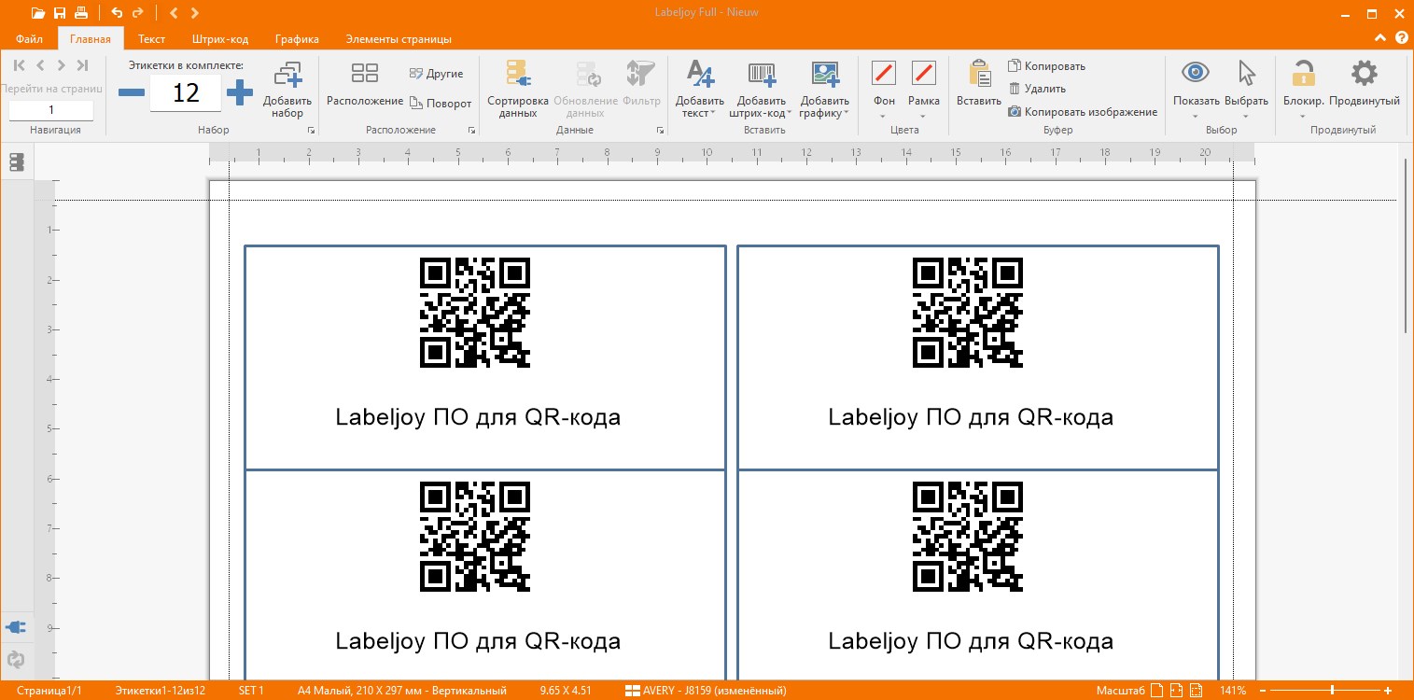
Task: Click the vertical scrollbar
Action: coord(1406,246)
